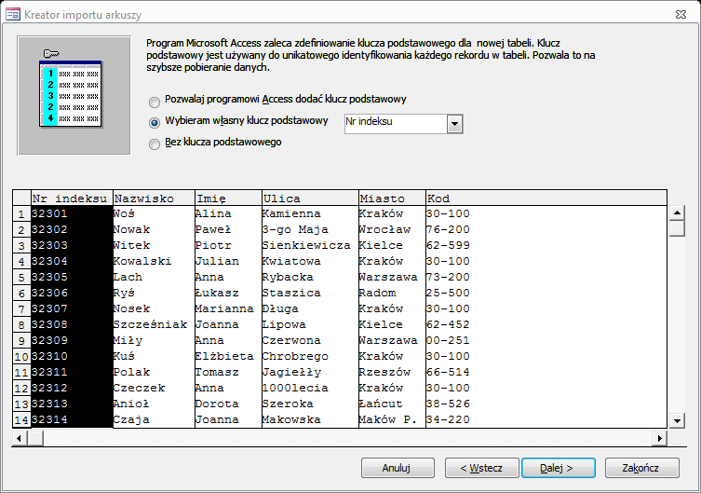Select the 'Nazwisko' column header
The width and height of the screenshot is (701, 493).
coord(154,198)
